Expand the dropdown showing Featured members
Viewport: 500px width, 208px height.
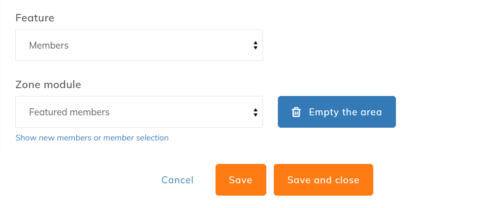(139, 112)
